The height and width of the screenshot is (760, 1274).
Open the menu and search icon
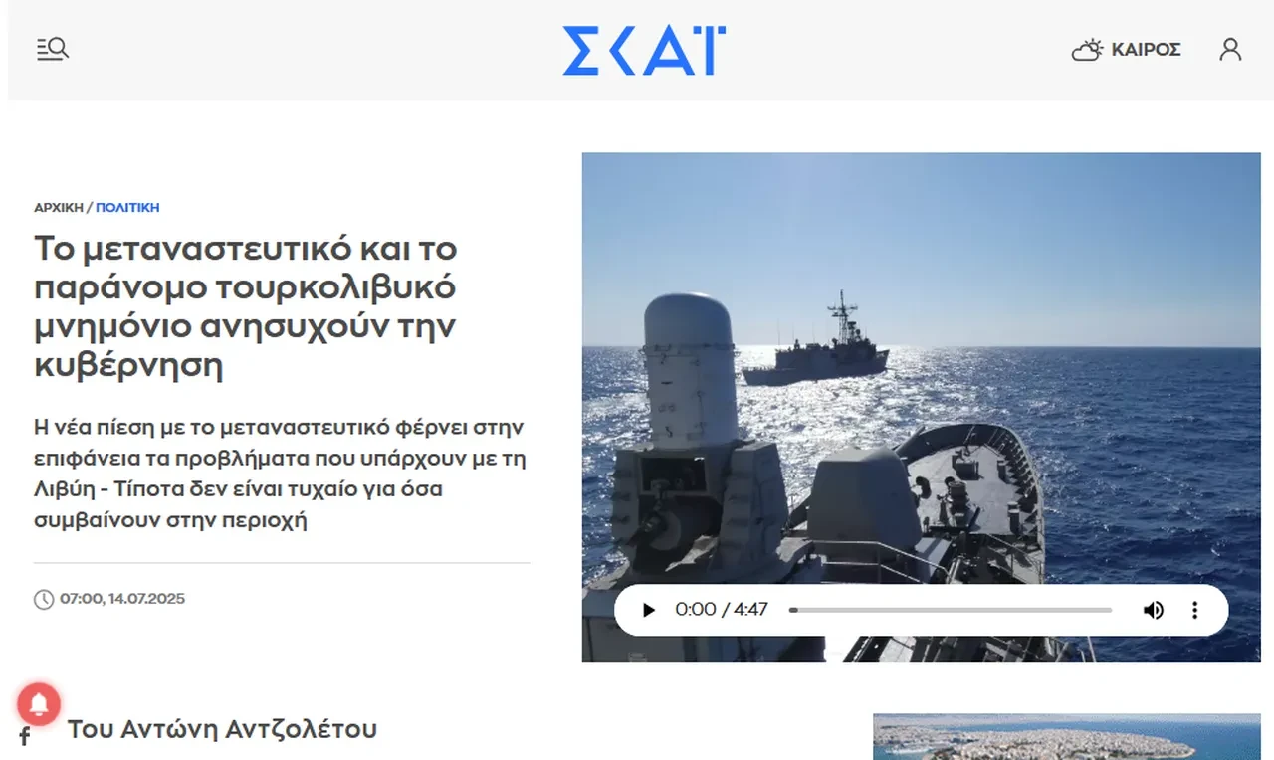tap(53, 49)
